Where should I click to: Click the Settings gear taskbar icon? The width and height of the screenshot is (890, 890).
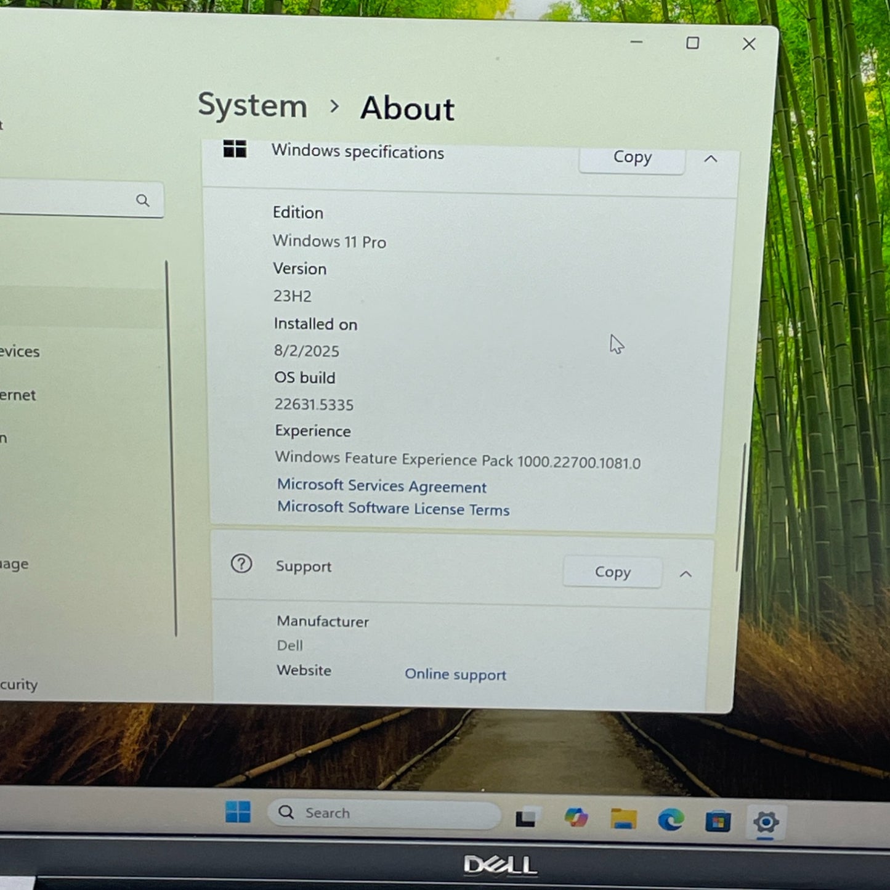tap(766, 822)
